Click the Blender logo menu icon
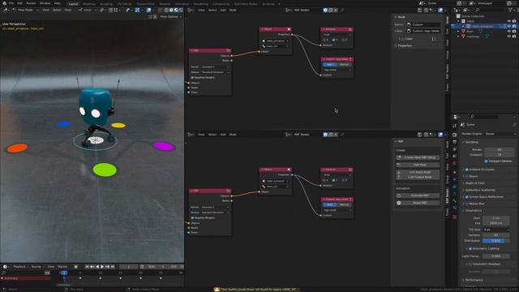This screenshot has height=292, width=519. (x=4, y=3)
